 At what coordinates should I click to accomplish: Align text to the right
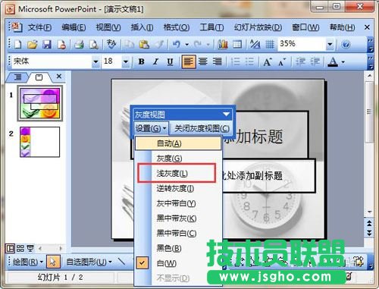(217, 61)
